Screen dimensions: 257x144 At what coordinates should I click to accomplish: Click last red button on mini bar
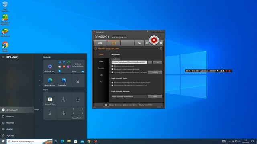(230, 71)
